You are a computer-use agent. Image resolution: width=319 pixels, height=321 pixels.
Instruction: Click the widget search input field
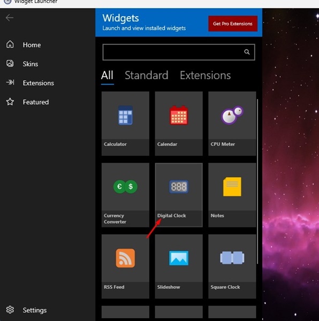[x=179, y=52]
